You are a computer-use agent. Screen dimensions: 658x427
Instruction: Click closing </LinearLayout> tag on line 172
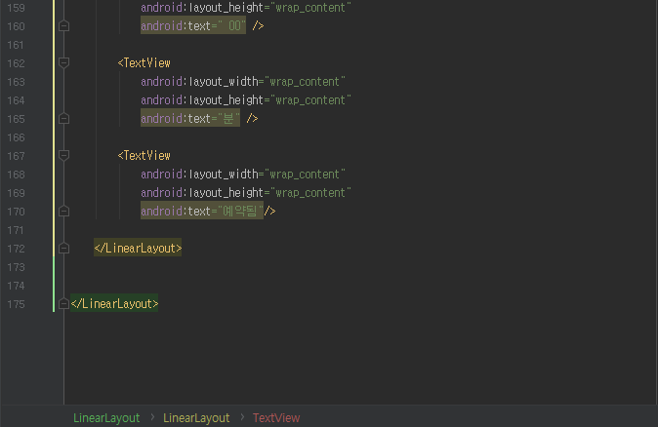(138, 248)
